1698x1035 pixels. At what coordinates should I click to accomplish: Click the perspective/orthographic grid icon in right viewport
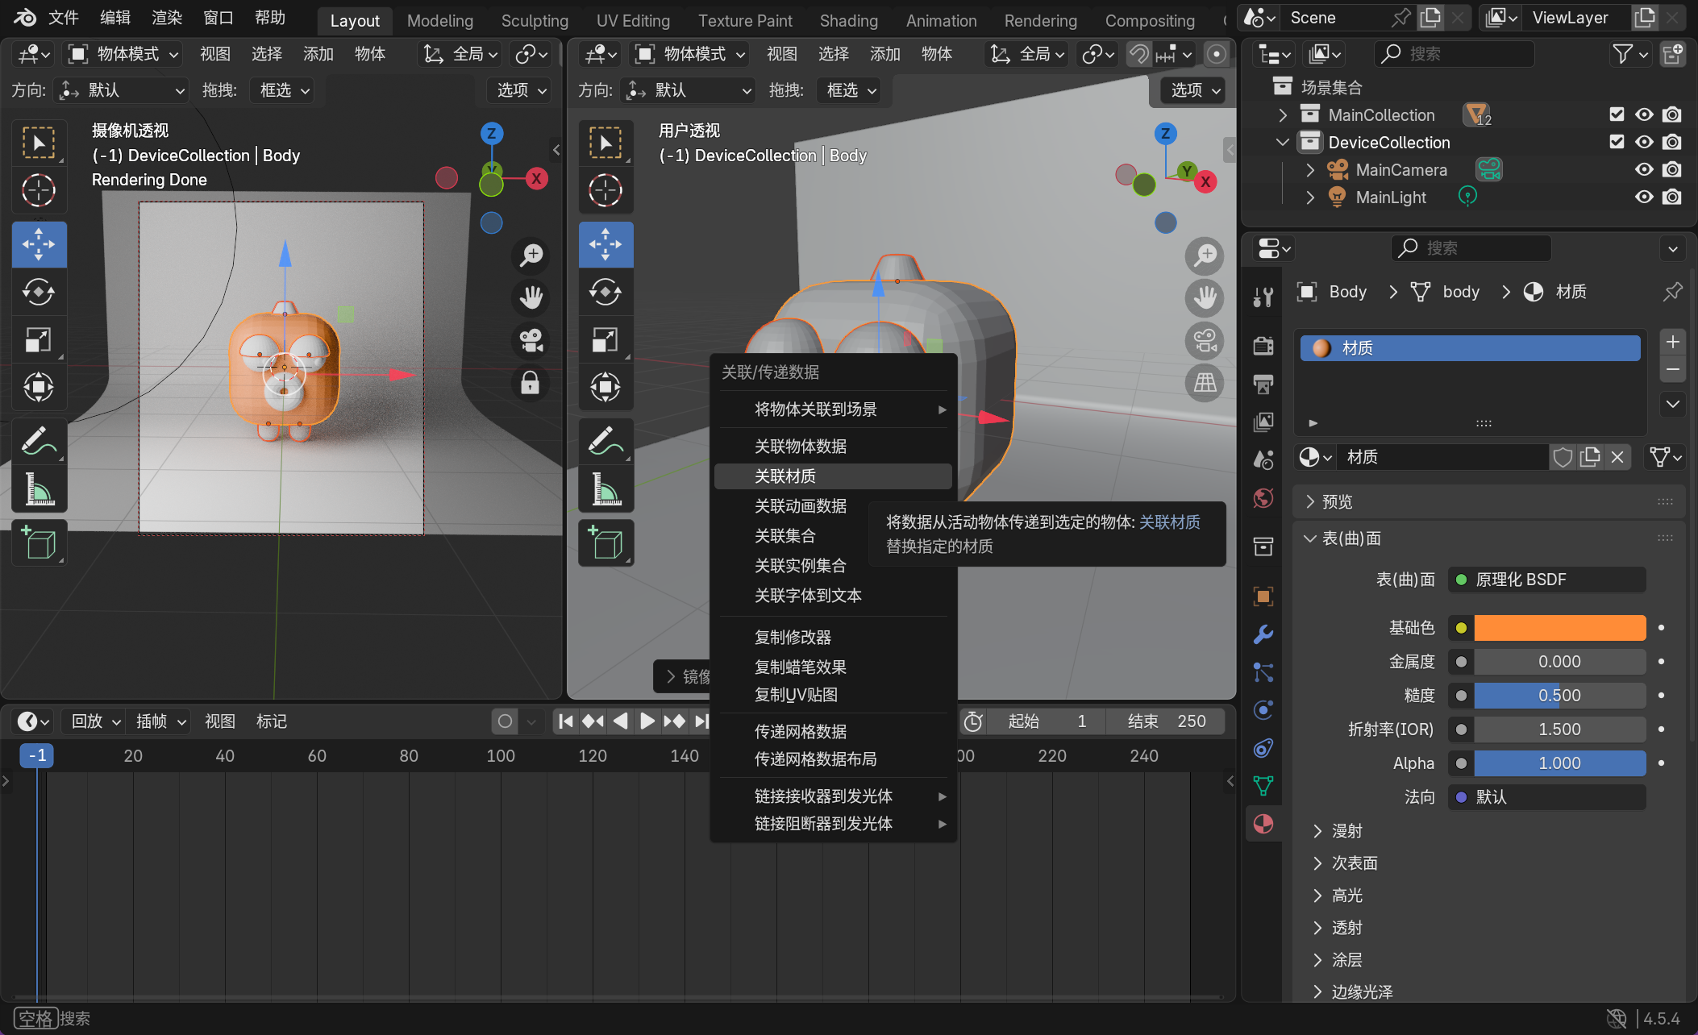click(x=1205, y=382)
